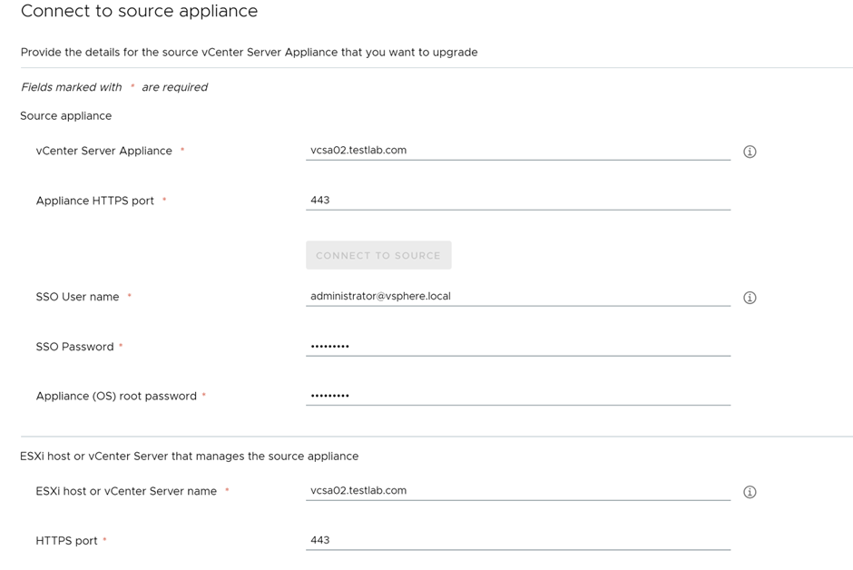Show info for ESXi host or vCenter Server name

(750, 492)
